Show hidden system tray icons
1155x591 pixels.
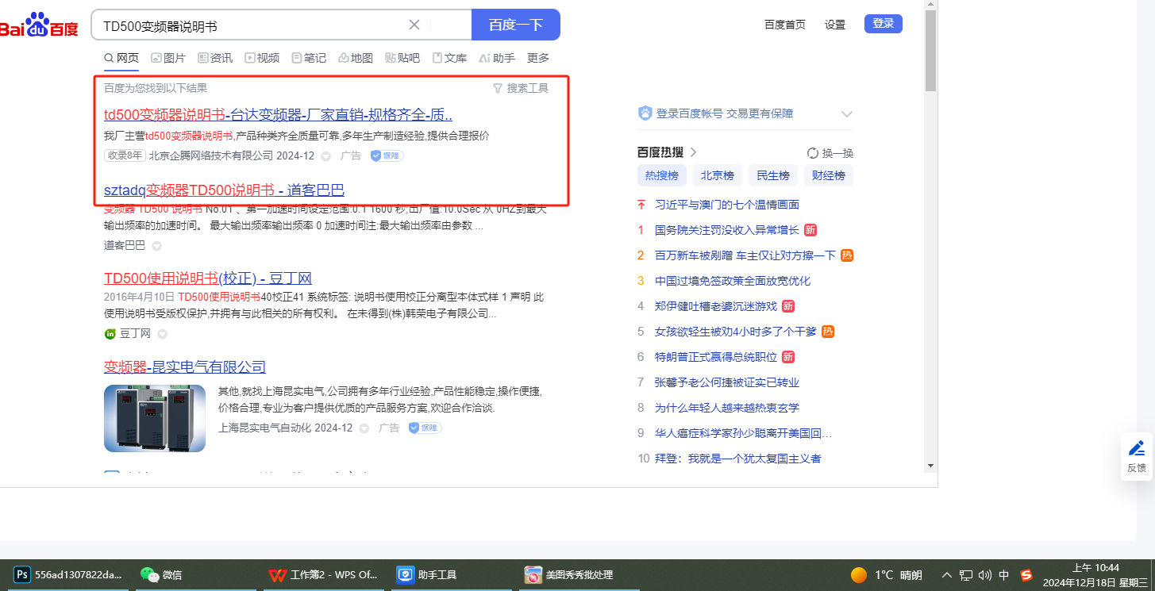tap(946, 575)
